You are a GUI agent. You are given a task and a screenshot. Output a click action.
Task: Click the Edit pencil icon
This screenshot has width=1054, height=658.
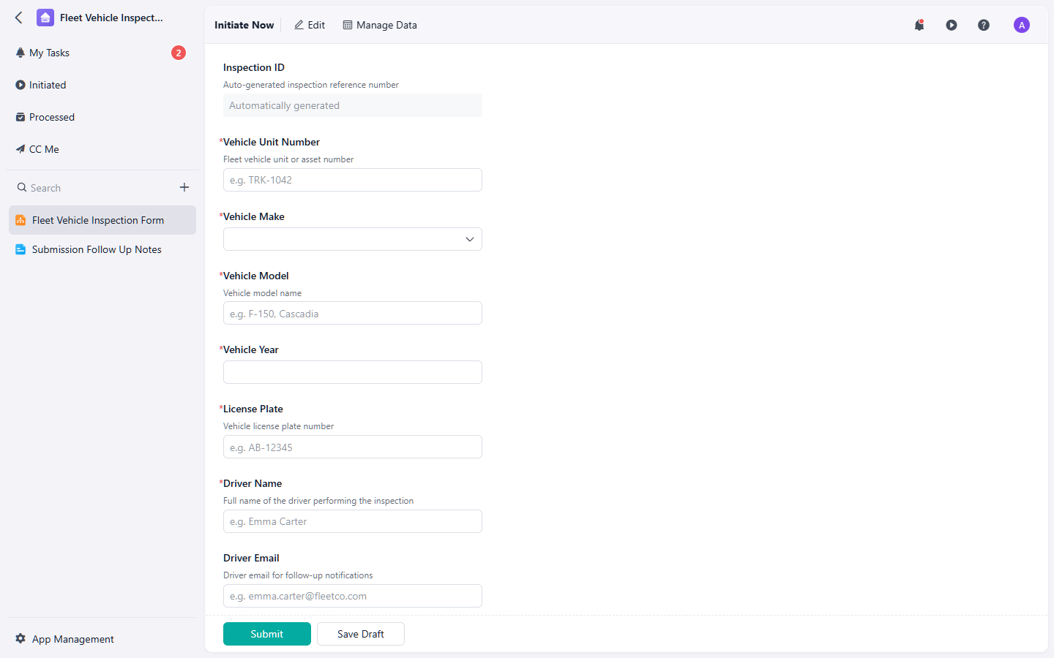click(x=299, y=25)
